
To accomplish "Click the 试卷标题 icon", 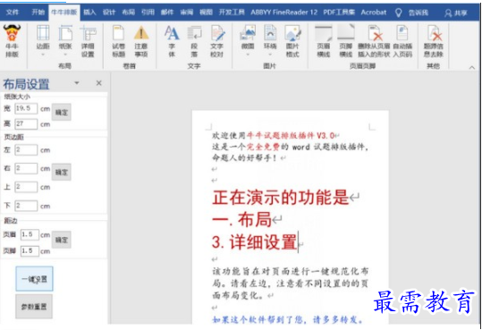I will coord(118,33).
